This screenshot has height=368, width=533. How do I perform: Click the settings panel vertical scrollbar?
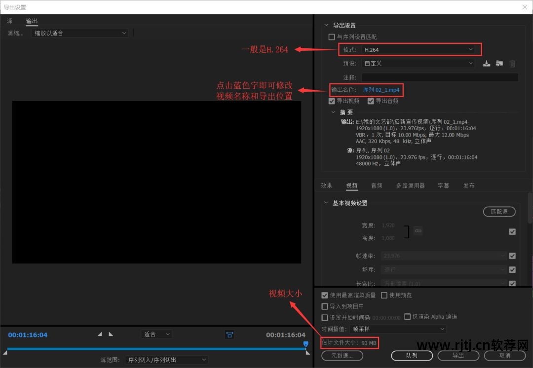click(530, 207)
